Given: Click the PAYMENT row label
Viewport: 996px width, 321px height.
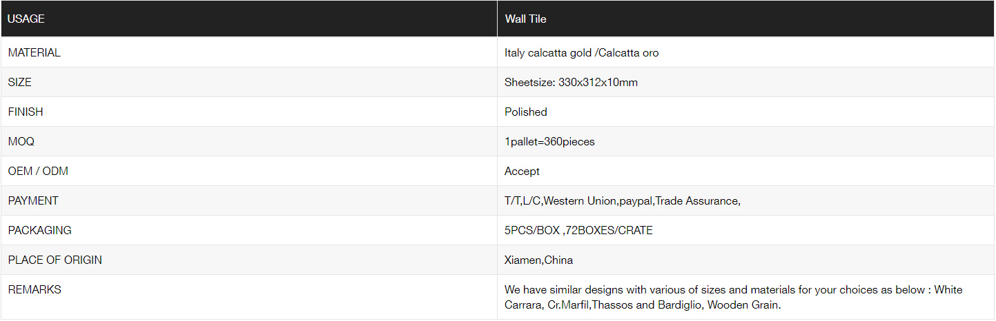Looking at the screenshot, I should tap(33, 200).
